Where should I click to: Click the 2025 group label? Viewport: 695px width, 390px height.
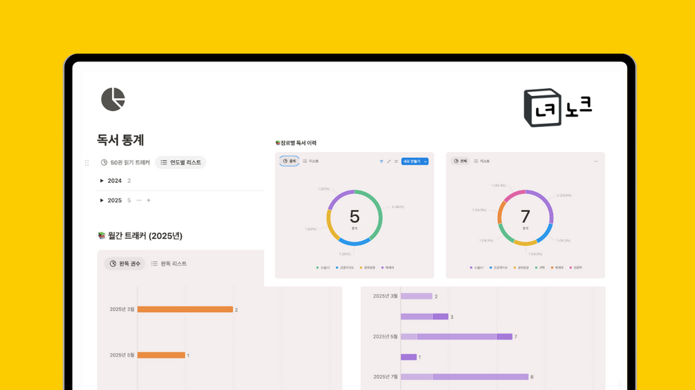click(114, 200)
